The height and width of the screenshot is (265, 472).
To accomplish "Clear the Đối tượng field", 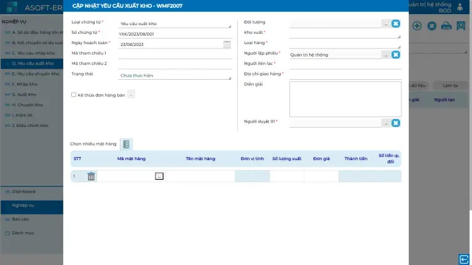I will (396, 23).
